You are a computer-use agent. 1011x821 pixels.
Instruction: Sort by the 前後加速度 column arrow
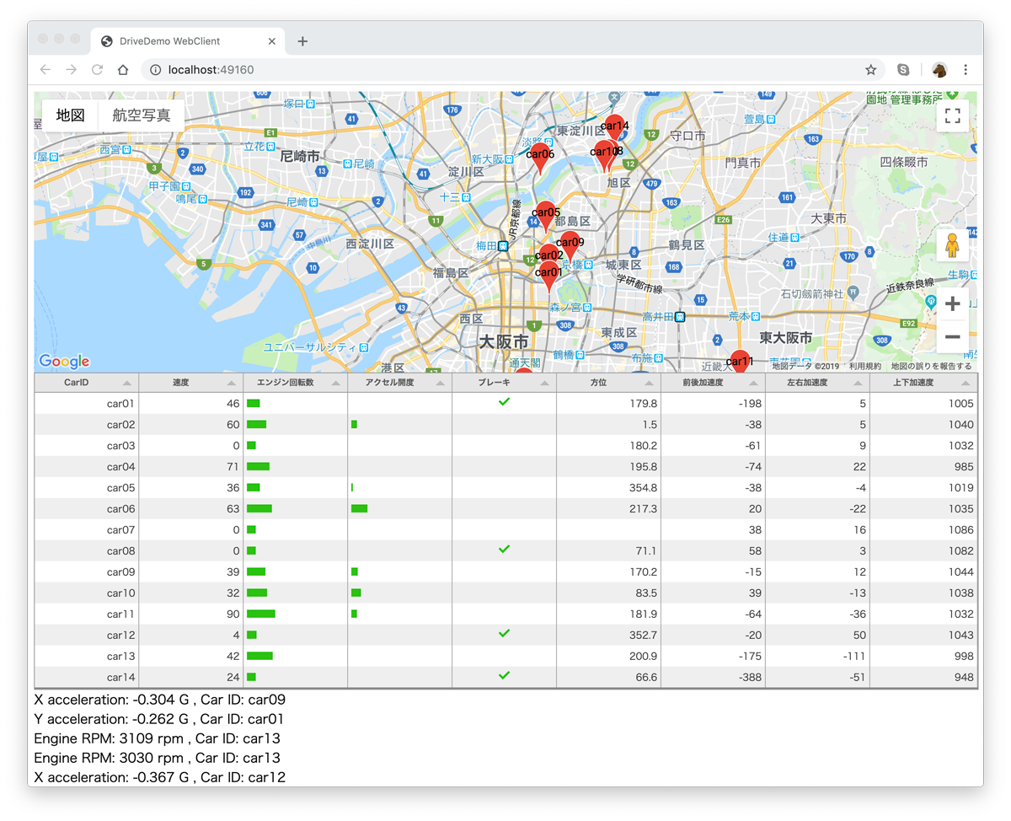pos(753,384)
